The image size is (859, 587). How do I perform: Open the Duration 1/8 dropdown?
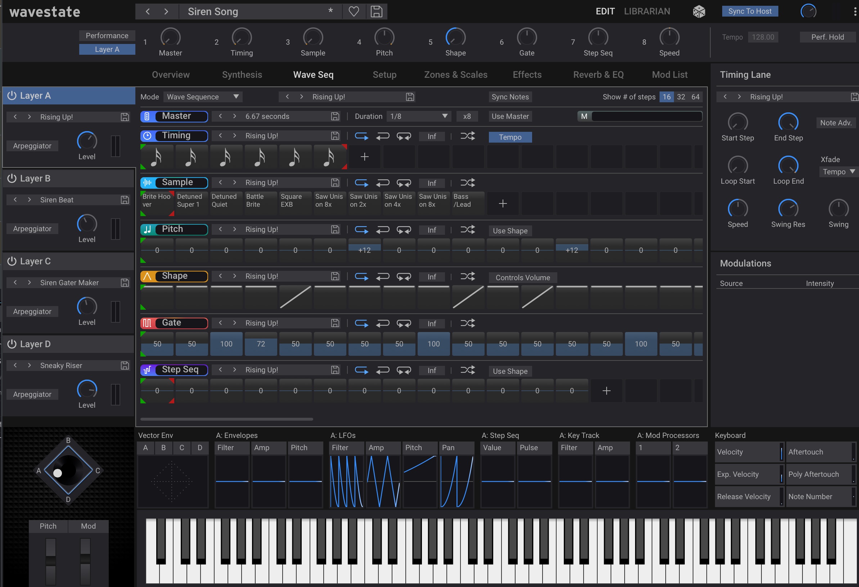[418, 116]
